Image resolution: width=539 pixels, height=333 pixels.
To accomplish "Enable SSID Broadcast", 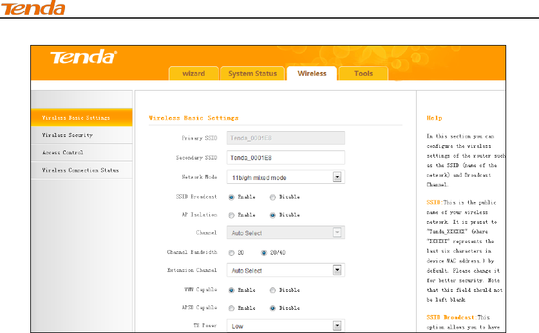I will click(x=231, y=197).
